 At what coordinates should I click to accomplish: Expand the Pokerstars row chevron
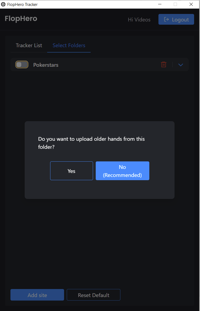pos(180,65)
